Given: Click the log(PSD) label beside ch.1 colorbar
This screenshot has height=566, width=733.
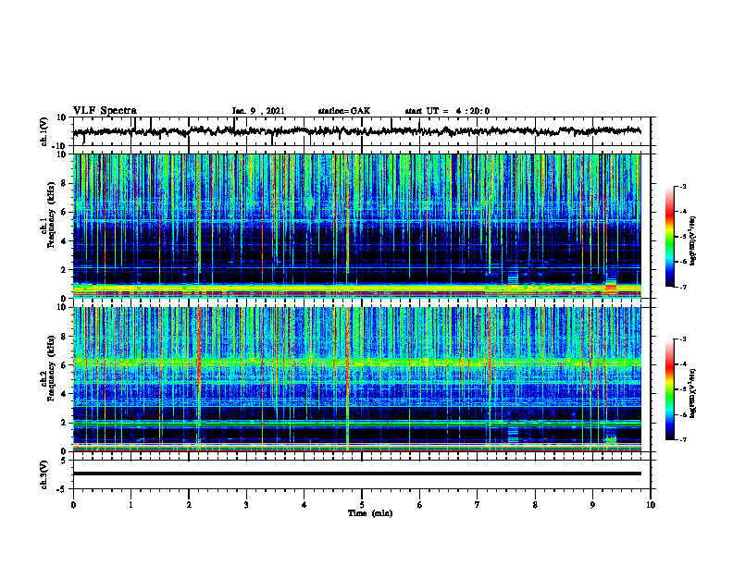Looking at the screenshot, I should pyautogui.click(x=692, y=241).
